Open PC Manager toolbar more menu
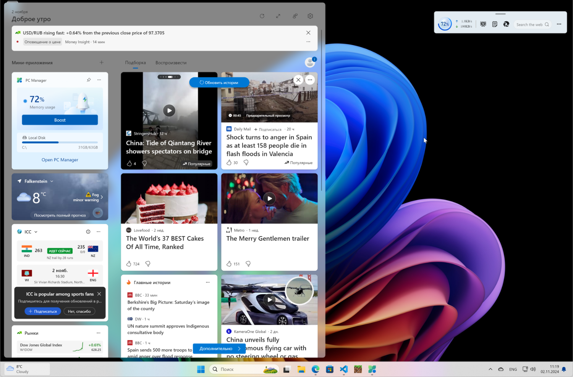The width and height of the screenshot is (573, 377). (559, 24)
